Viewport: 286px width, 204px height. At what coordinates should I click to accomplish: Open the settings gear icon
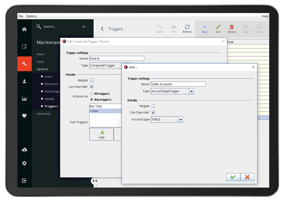tap(24, 163)
